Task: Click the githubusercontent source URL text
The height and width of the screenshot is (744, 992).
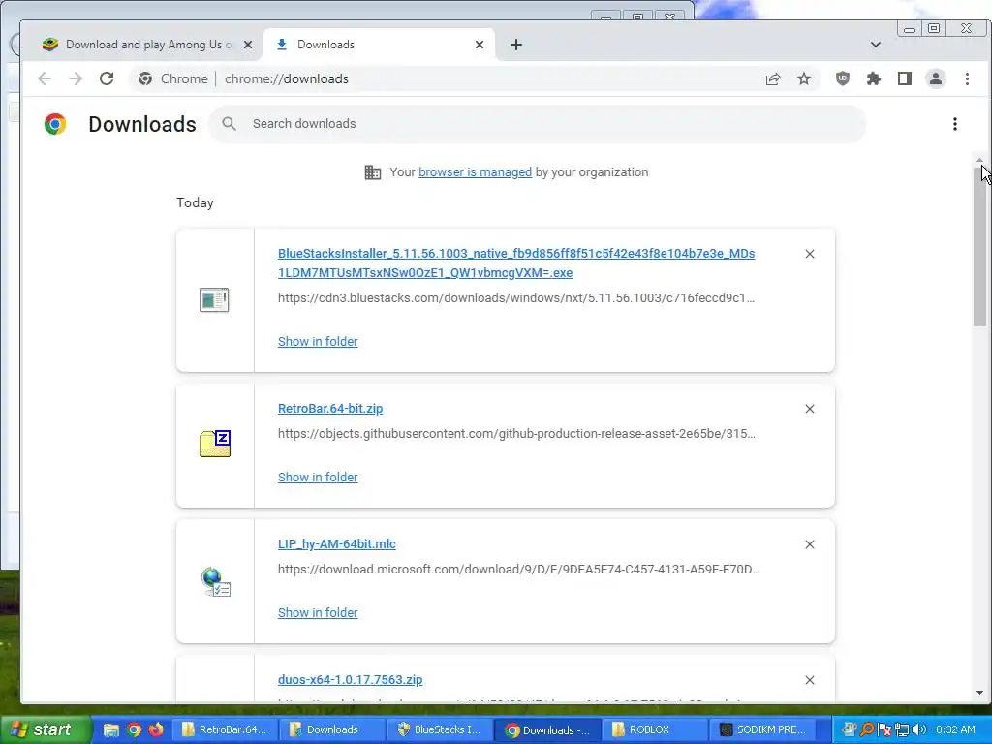Action: (517, 434)
